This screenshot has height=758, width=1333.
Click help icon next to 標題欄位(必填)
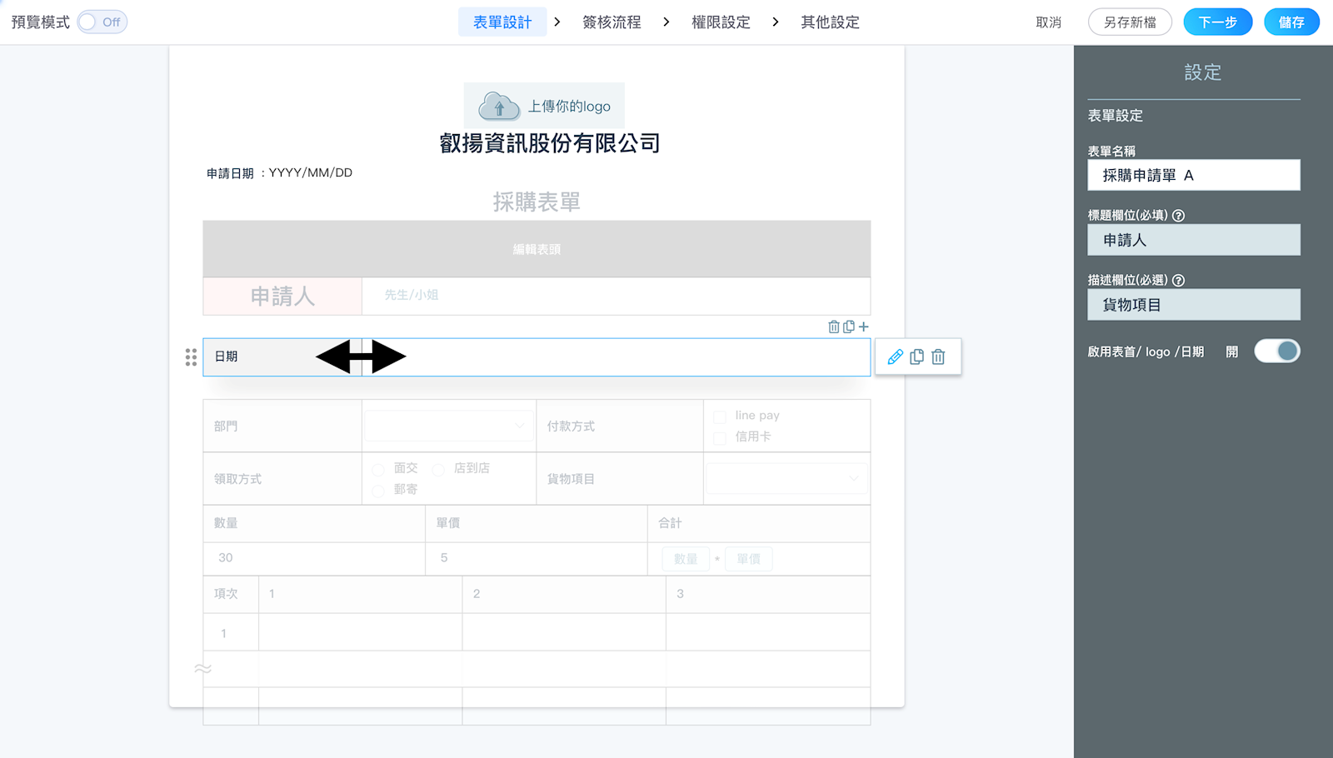[x=1178, y=216]
